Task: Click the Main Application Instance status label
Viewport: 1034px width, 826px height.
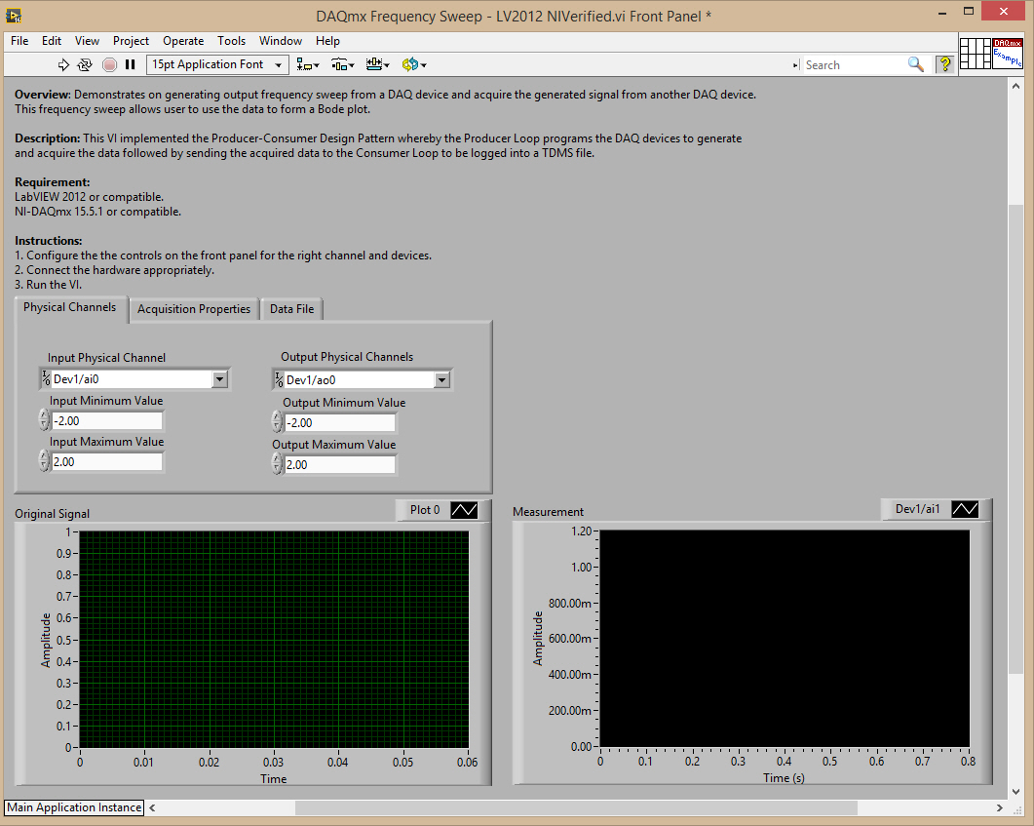Action: 74,807
